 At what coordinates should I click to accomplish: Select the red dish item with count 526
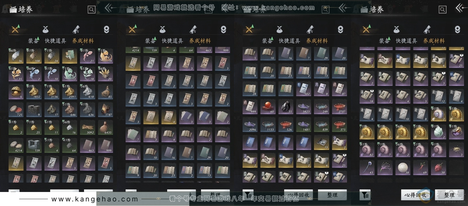coord(286,124)
